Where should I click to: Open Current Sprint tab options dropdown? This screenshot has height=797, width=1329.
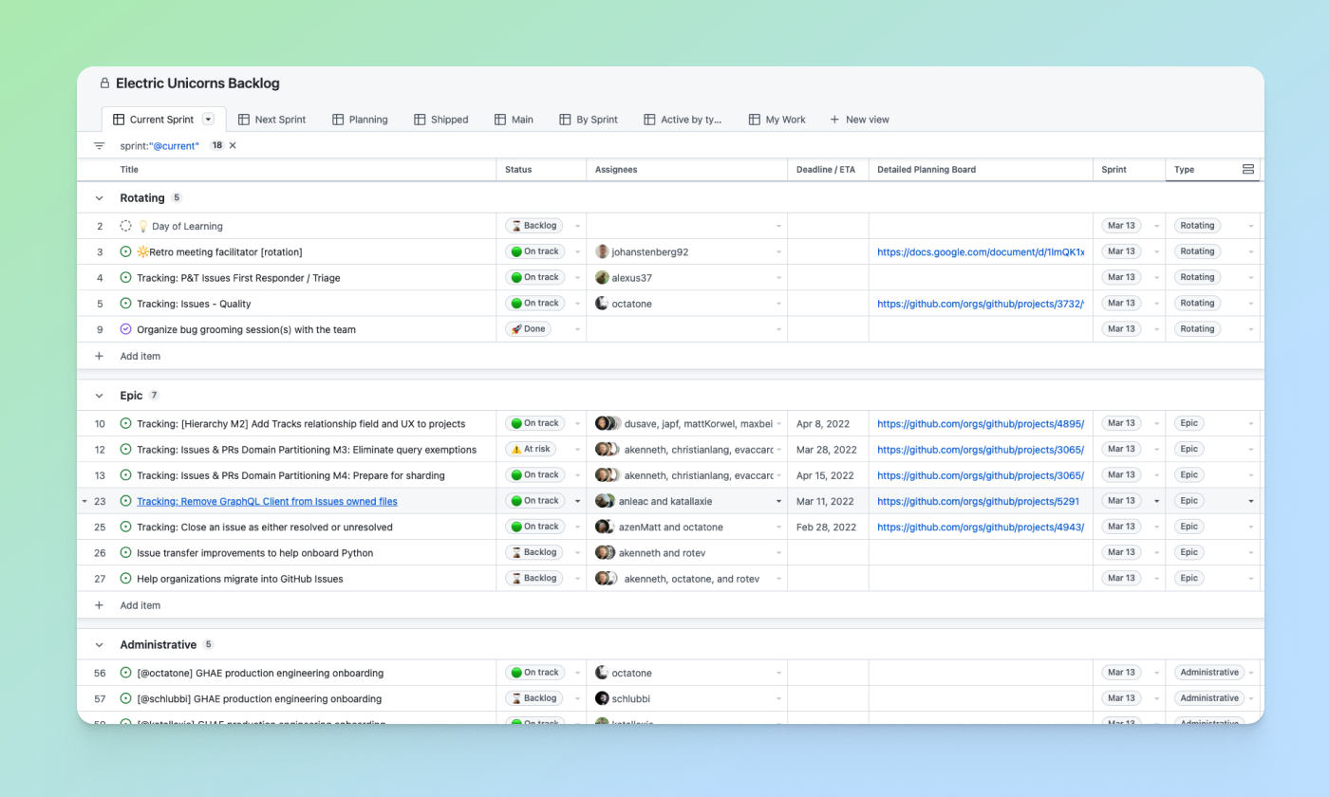click(209, 120)
